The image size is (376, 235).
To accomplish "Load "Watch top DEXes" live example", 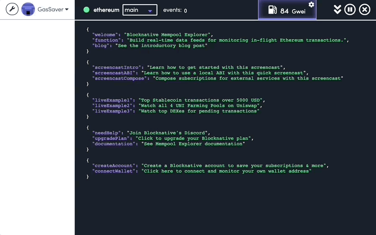I will [199, 111].
